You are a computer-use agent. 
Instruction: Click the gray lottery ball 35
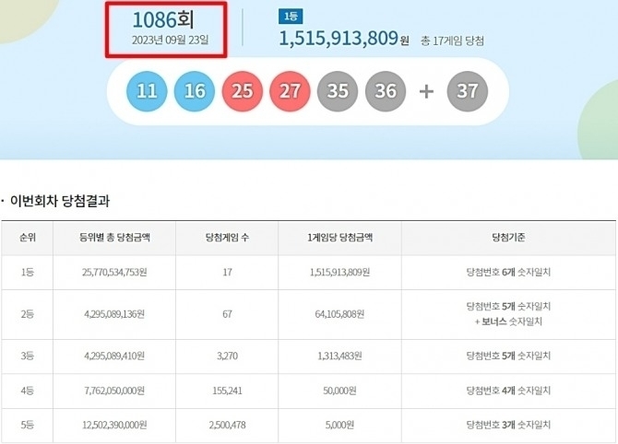[x=338, y=91]
